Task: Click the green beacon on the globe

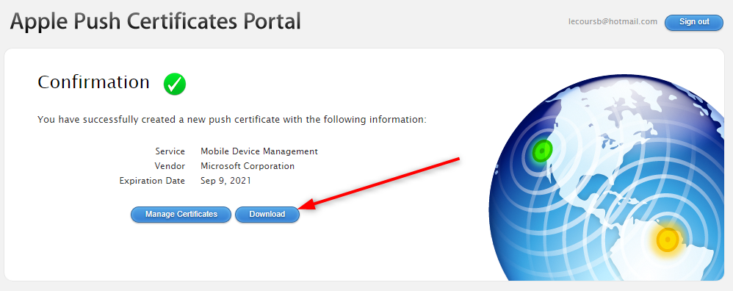Action: [x=542, y=151]
